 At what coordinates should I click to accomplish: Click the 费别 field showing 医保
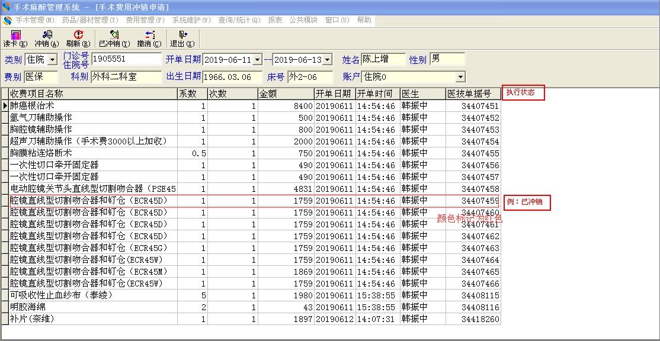[41, 77]
